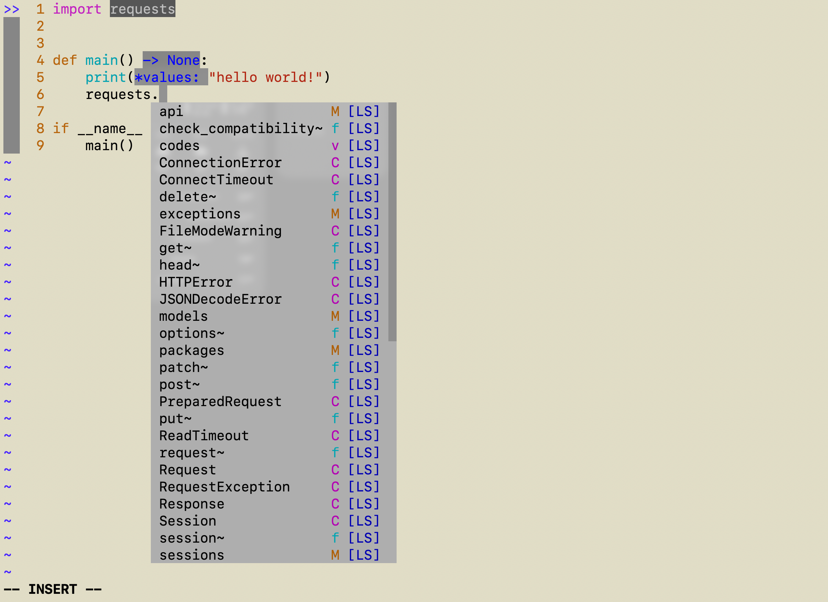This screenshot has height=602, width=828.
Task: Pick the 'codes' completion item
Action: pos(269,145)
